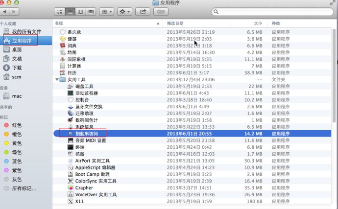This screenshot has height=209, width=338.
Task: Click the 黄色 tag dot
Action: (6, 143)
